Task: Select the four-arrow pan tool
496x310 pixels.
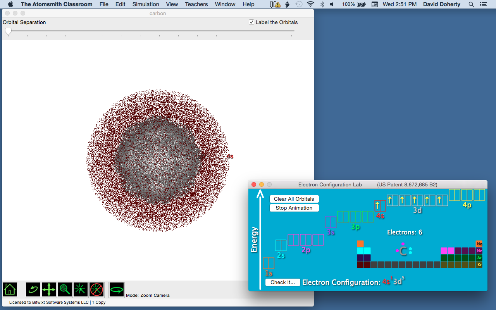Action: (49, 289)
